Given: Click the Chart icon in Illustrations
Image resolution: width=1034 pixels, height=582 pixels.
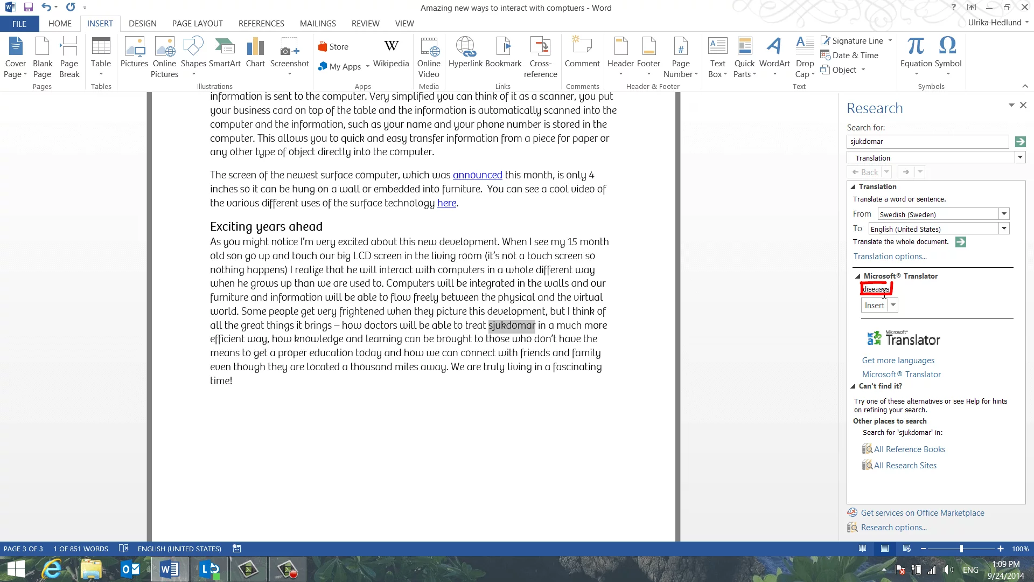Looking at the screenshot, I should pyautogui.click(x=255, y=54).
